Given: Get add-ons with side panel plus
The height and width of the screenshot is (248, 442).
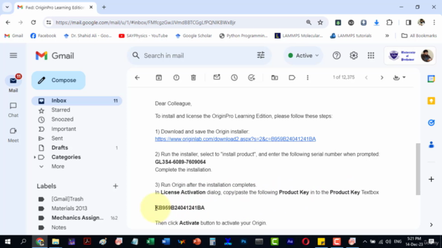Looking at the screenshot, I should (x=431, y=179).
